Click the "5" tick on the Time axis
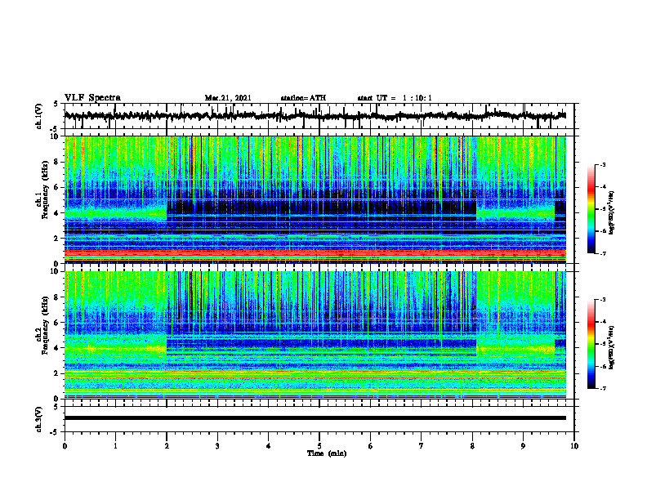The width and height of the screenshot is (647, 500). click(x=319, y=446)
